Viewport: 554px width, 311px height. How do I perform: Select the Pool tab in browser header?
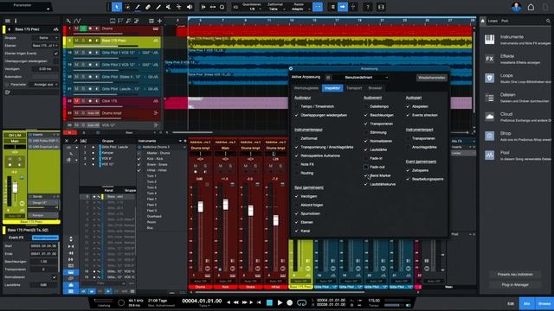pyautogui.click(x=505, y=21)
